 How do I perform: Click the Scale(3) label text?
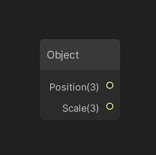click(81, 108)
